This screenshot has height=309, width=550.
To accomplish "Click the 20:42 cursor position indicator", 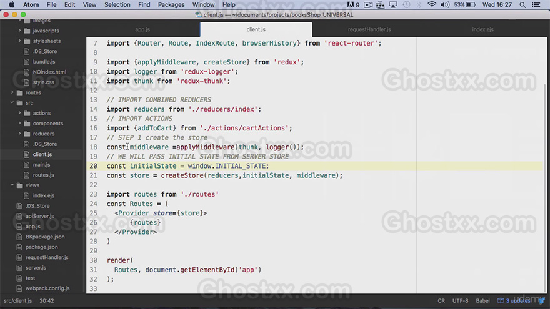I will tap(47, 301).
